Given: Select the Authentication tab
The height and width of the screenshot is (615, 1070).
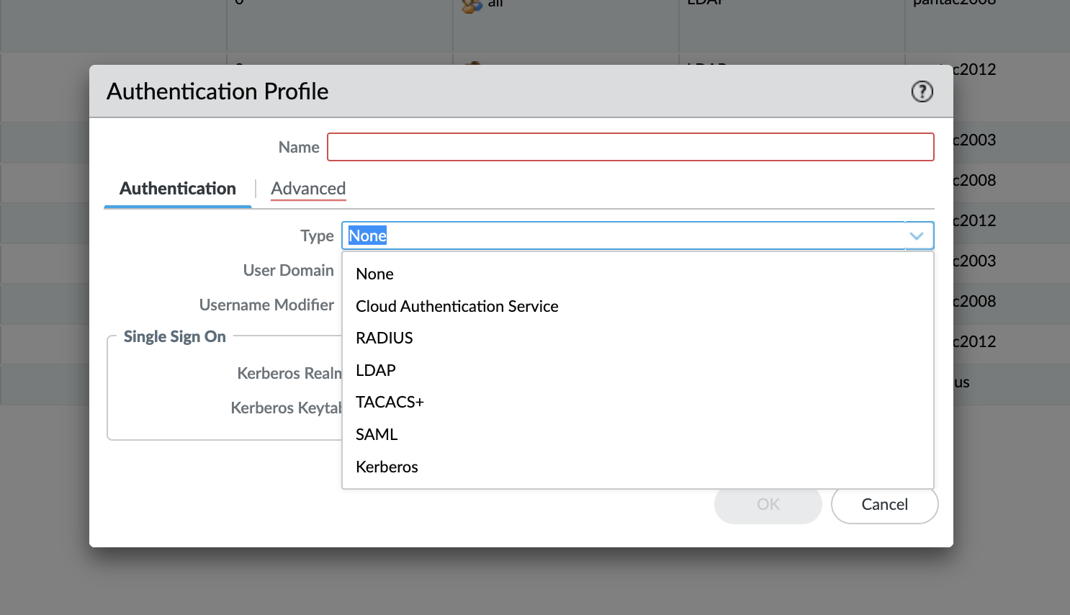Looking at the screenshot, I should point(178,189).
